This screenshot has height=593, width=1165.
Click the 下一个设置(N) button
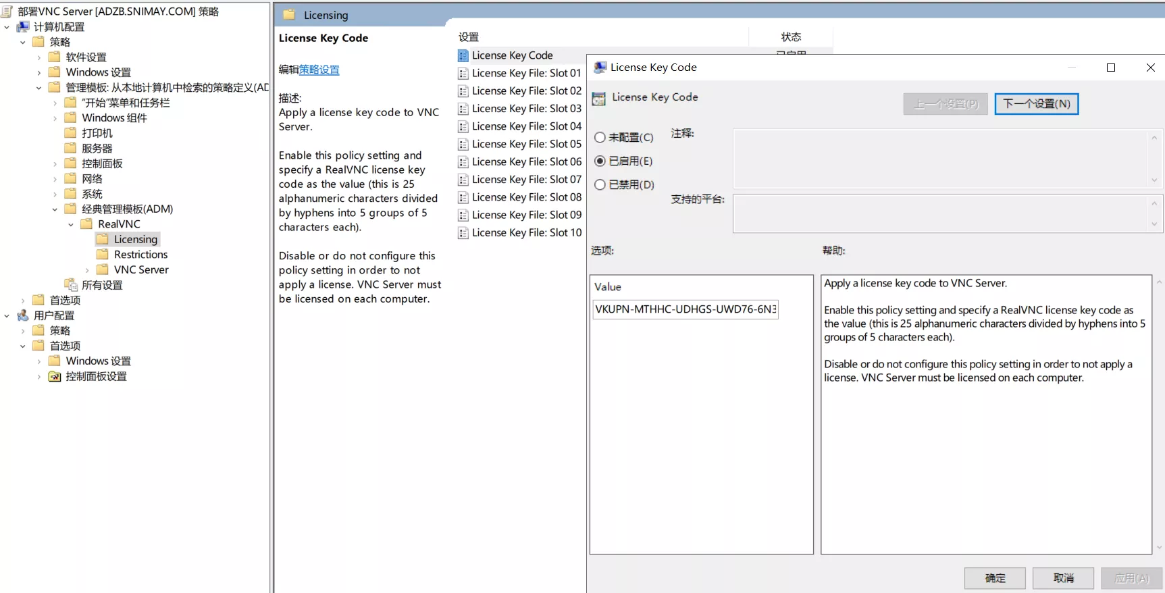(1036, 104)
